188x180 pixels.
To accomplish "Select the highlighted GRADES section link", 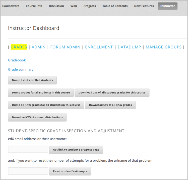I will point(19,47).
